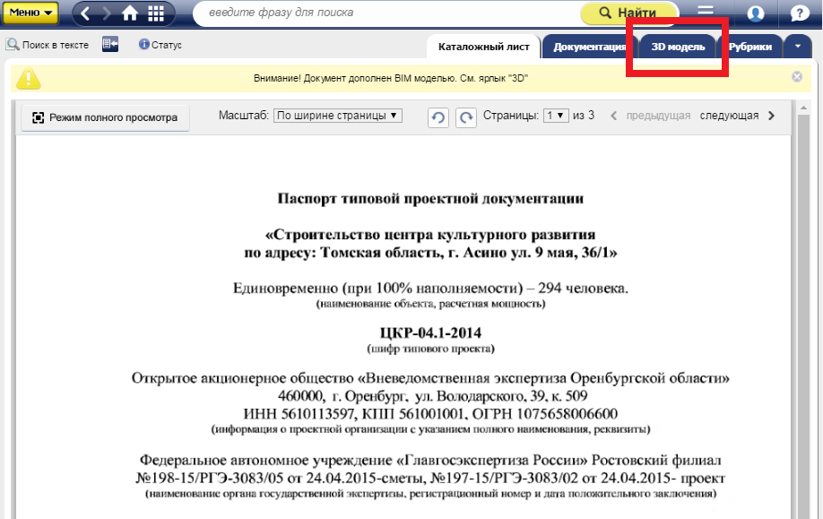Expand the extra tabs dropdown arrow
This screenshot has width=823, height=519.
click(x=798, y=47)
